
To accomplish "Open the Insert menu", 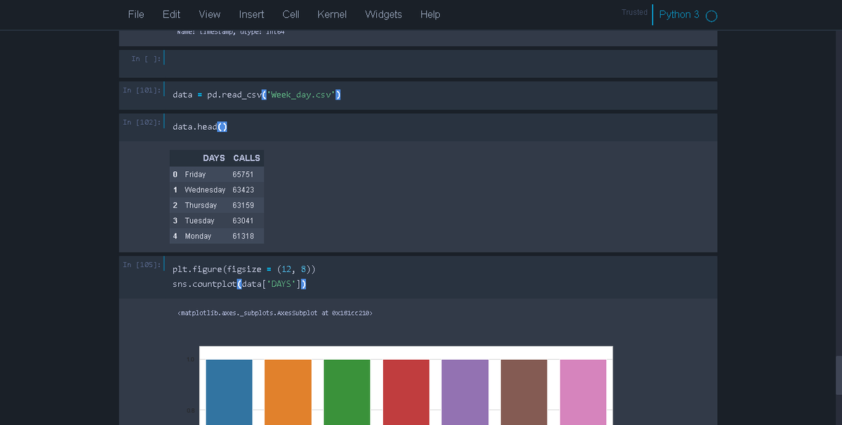I will point(251,14).
